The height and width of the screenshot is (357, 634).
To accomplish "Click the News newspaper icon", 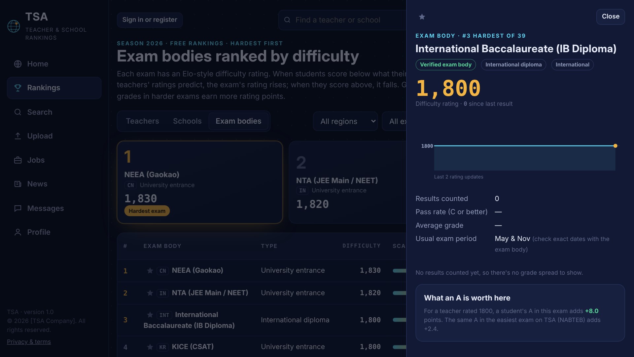I will point(18,184).
